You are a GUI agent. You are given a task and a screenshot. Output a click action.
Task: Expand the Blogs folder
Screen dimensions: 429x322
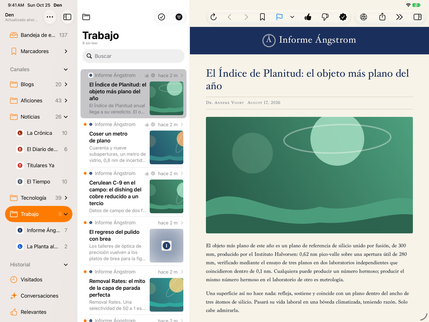tap(66, 84)
